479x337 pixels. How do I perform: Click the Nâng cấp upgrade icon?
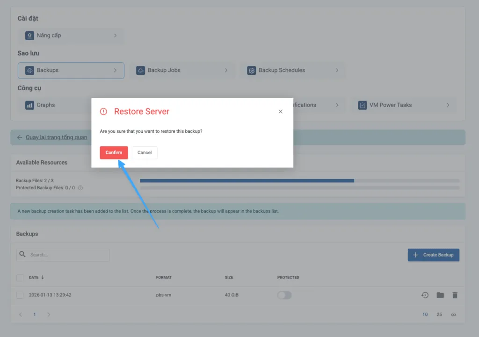tap(29, 36)
